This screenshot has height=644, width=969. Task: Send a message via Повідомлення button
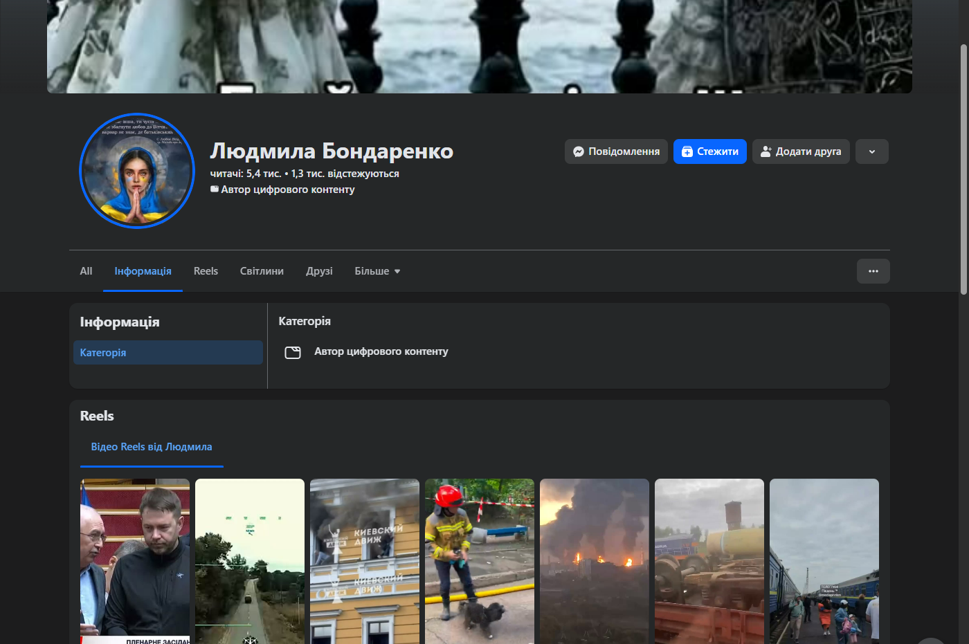click(616, 151)
